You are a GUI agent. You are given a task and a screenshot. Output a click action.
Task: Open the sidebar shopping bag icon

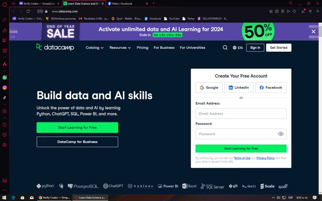[5, 30]
